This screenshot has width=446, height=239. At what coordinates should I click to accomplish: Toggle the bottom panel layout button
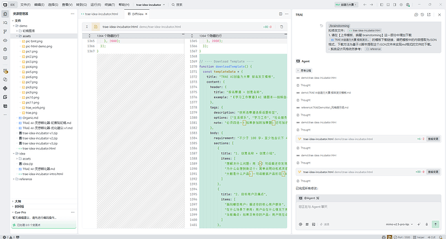click(x=388, y=5)
